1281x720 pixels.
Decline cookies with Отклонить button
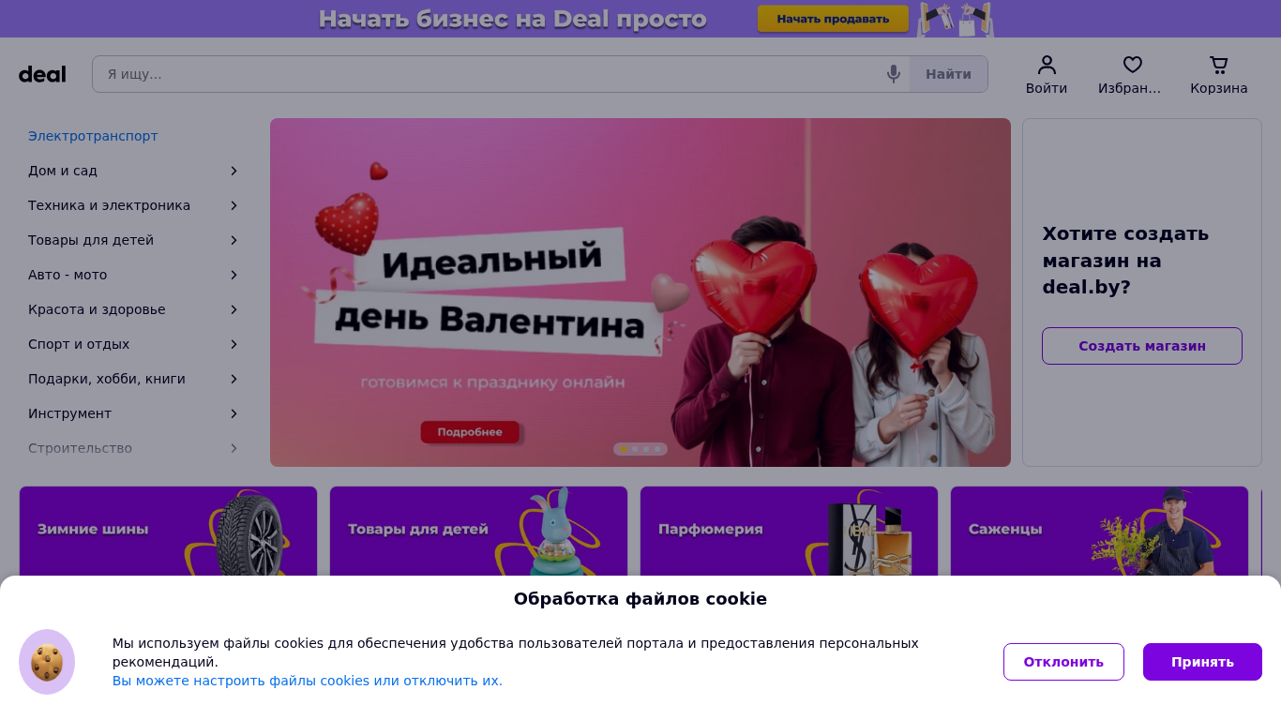pyautogui.click(x=1063, y=662)
